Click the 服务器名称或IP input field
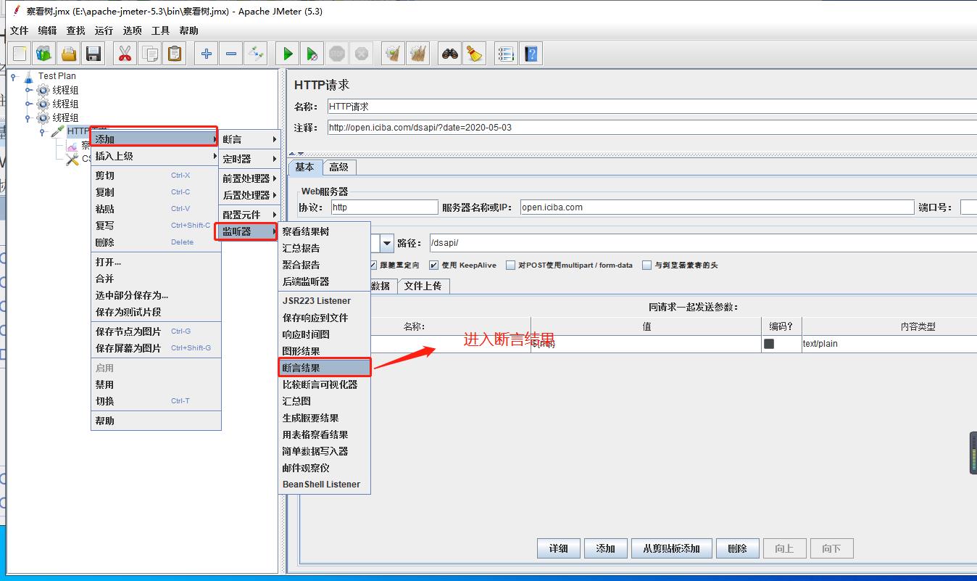This screenshot has height=581, width=977. tap(717, 207)
